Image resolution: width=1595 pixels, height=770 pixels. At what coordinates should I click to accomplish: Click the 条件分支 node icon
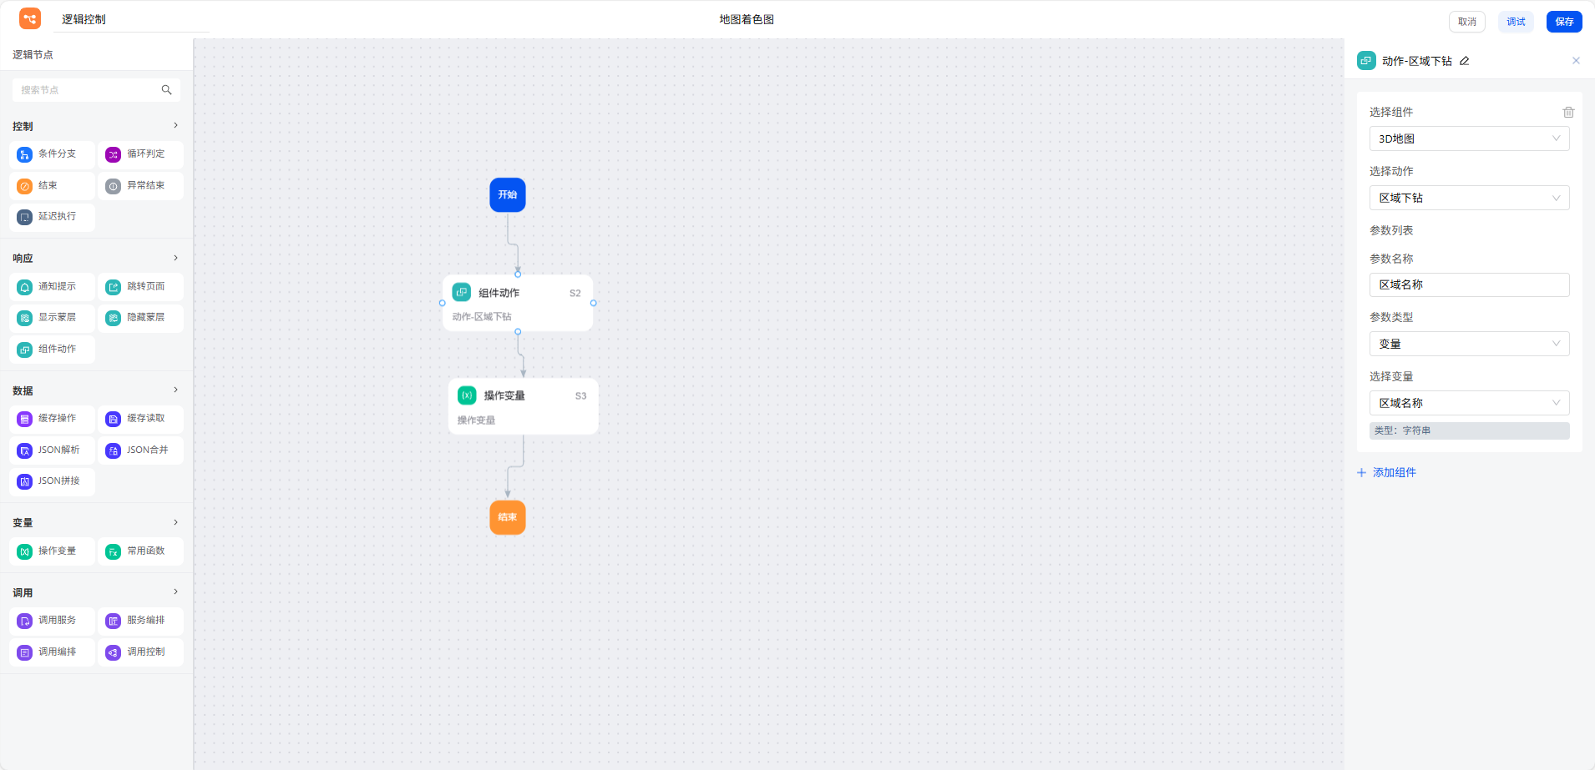25,154
